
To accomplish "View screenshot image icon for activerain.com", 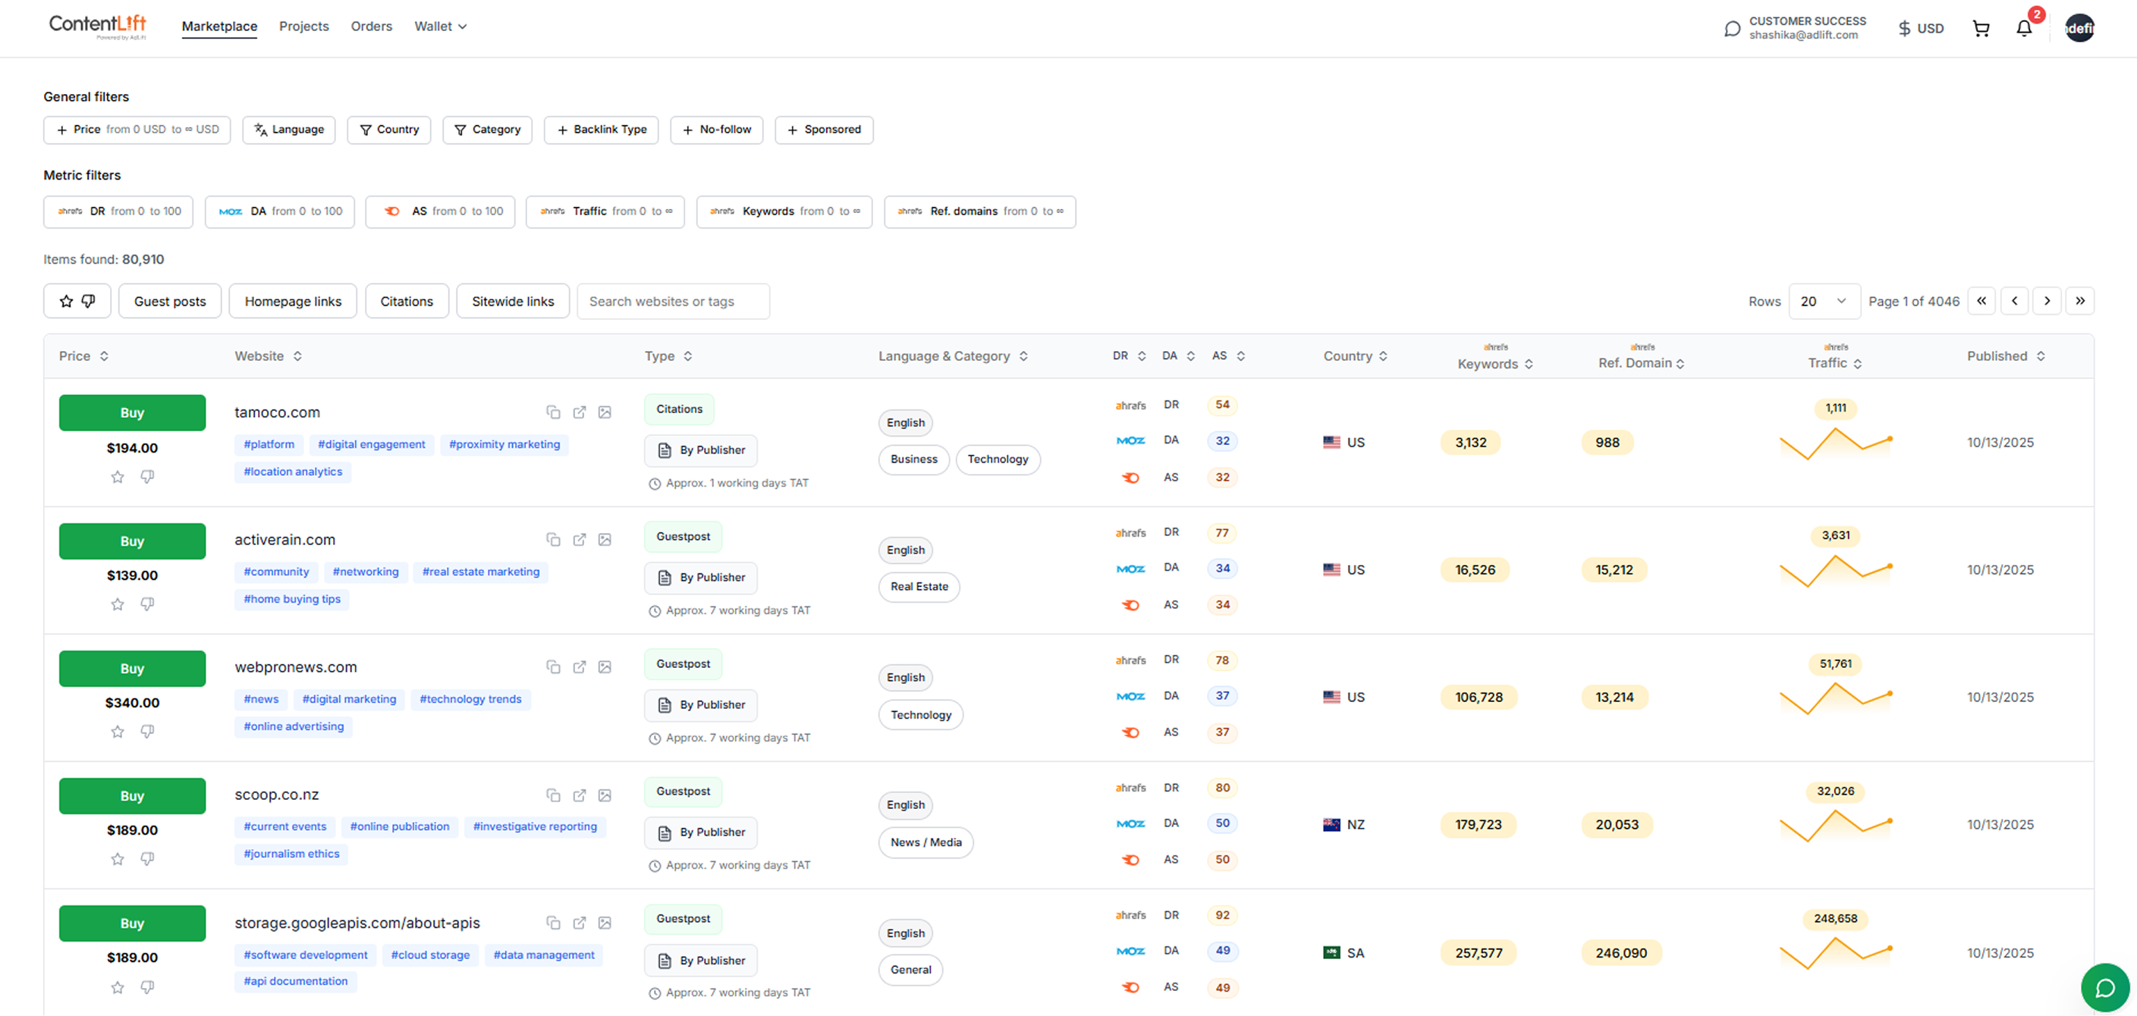I will click(x=605, y=540).
